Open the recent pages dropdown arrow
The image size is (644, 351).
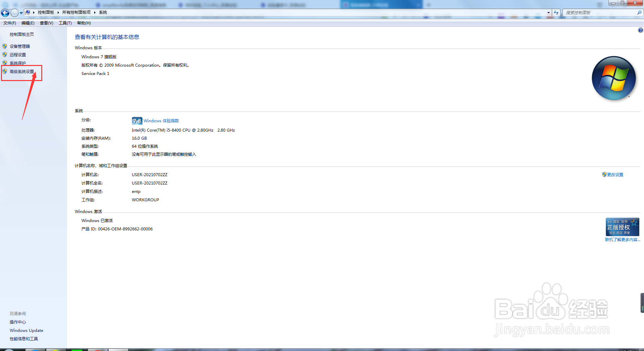[21, 13]
